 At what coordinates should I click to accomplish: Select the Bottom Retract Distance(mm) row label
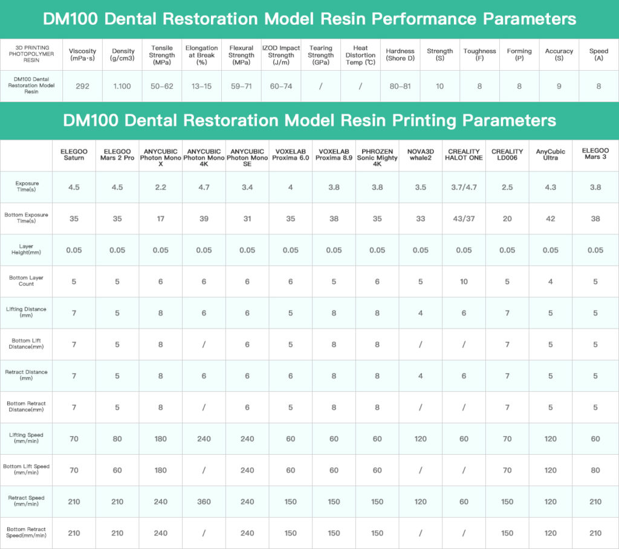(x=27, y=406)
